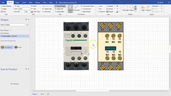Close the Size & Position panel

(x=29, y=69)
